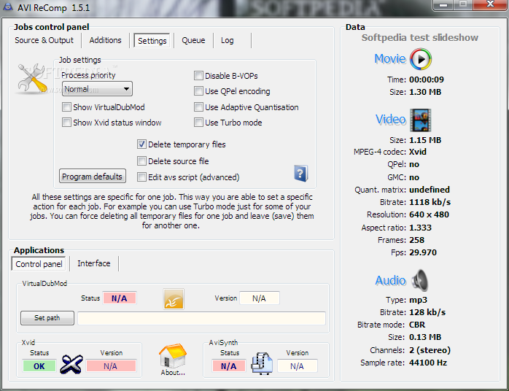The height and width of the screenshot is (391, 509).
Task: Click the AVI ReComp title bar icon
Action: tap(8, 7)
